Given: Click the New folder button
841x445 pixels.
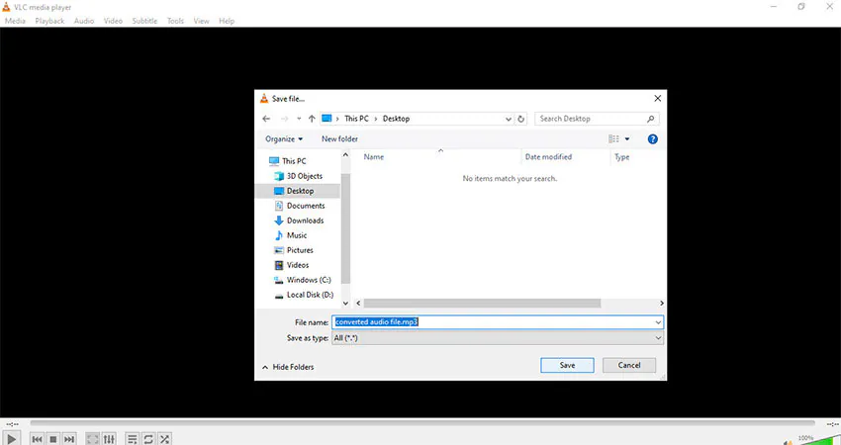Looking at the screenshot, I should [x=339, y=138].
